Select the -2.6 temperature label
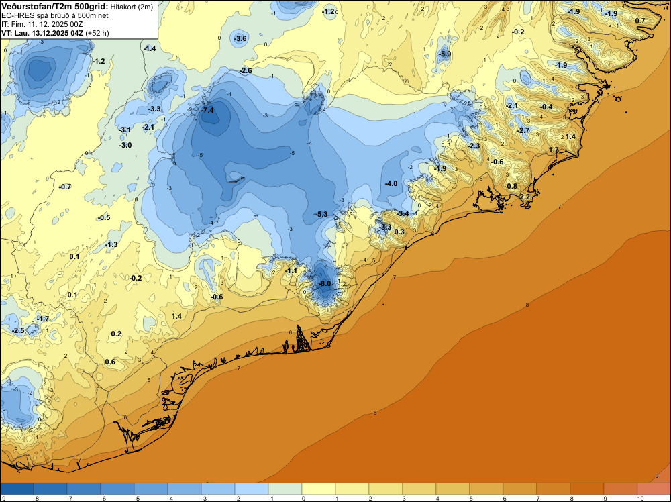The height and width of the screenshot is (502, 671). click(x=246, y=70)
